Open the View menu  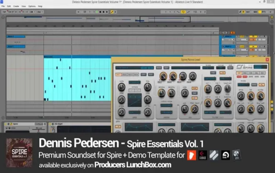[x=23, y=6]
